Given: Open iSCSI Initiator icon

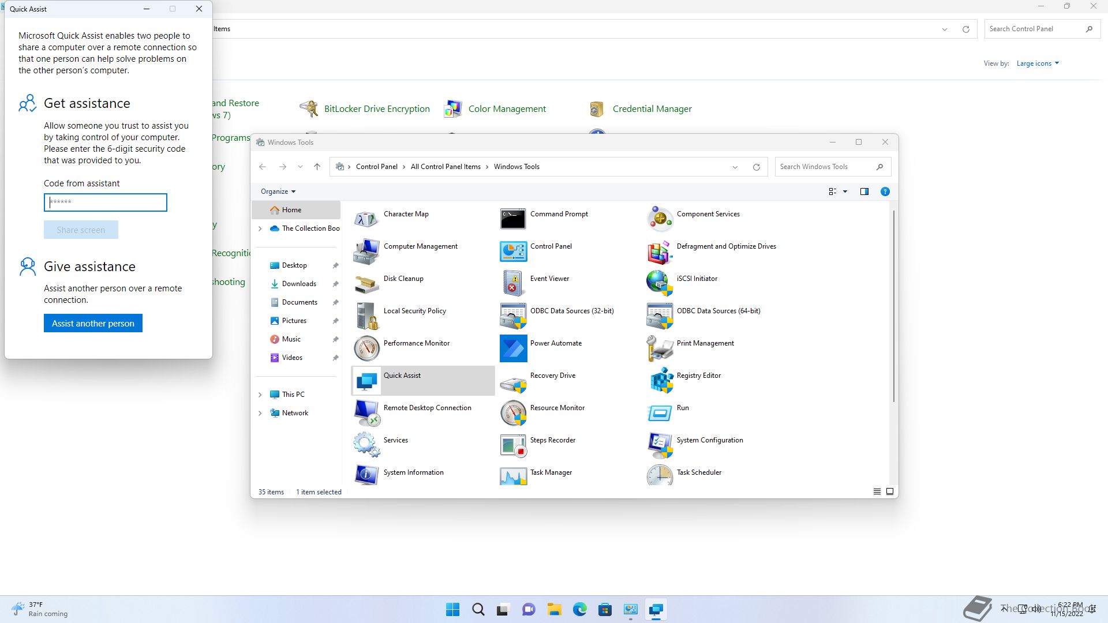Looking at the screenshot, I should coord(660,284).
